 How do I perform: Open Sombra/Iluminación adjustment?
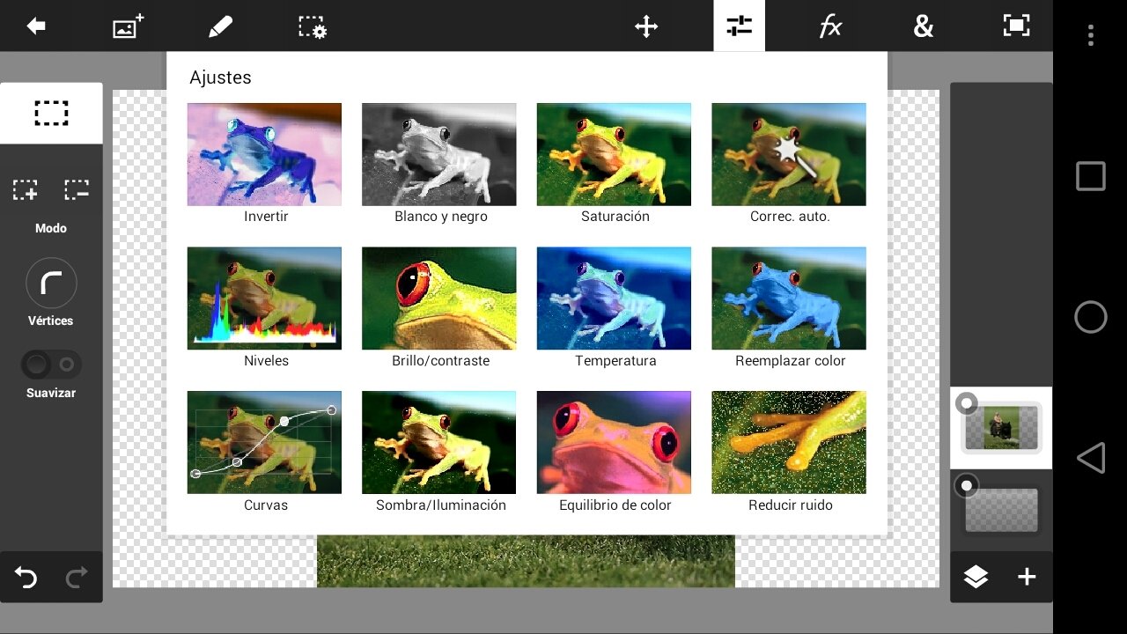coord(439,453)
